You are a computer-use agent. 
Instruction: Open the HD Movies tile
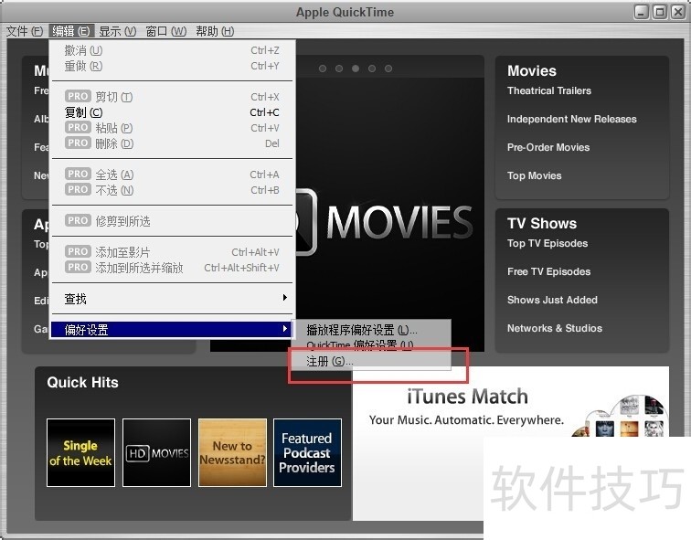point(156,452)
